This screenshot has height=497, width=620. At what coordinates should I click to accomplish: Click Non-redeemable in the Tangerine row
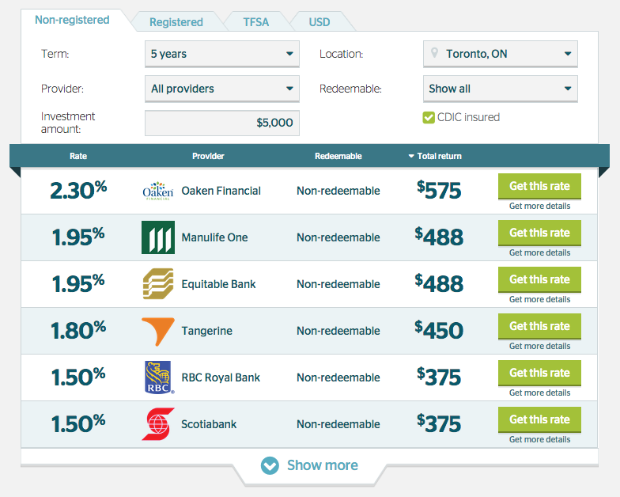point(338,331)
